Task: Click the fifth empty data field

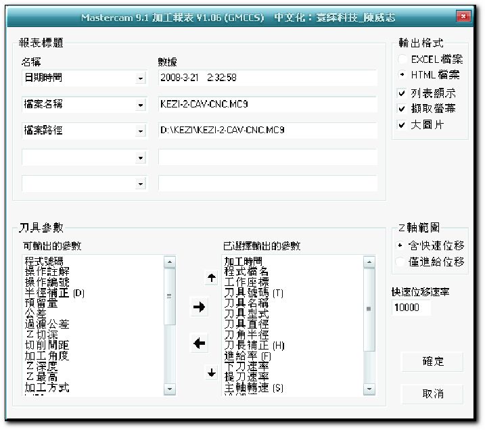Action: [x=268, y=183]
